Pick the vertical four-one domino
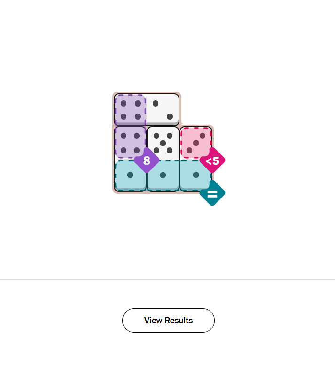 tap(130, 159)
